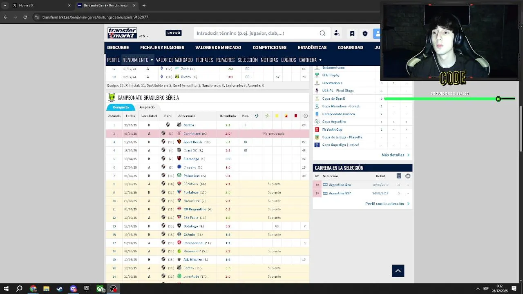Click the minutes played clock header icon

(305, 116)
